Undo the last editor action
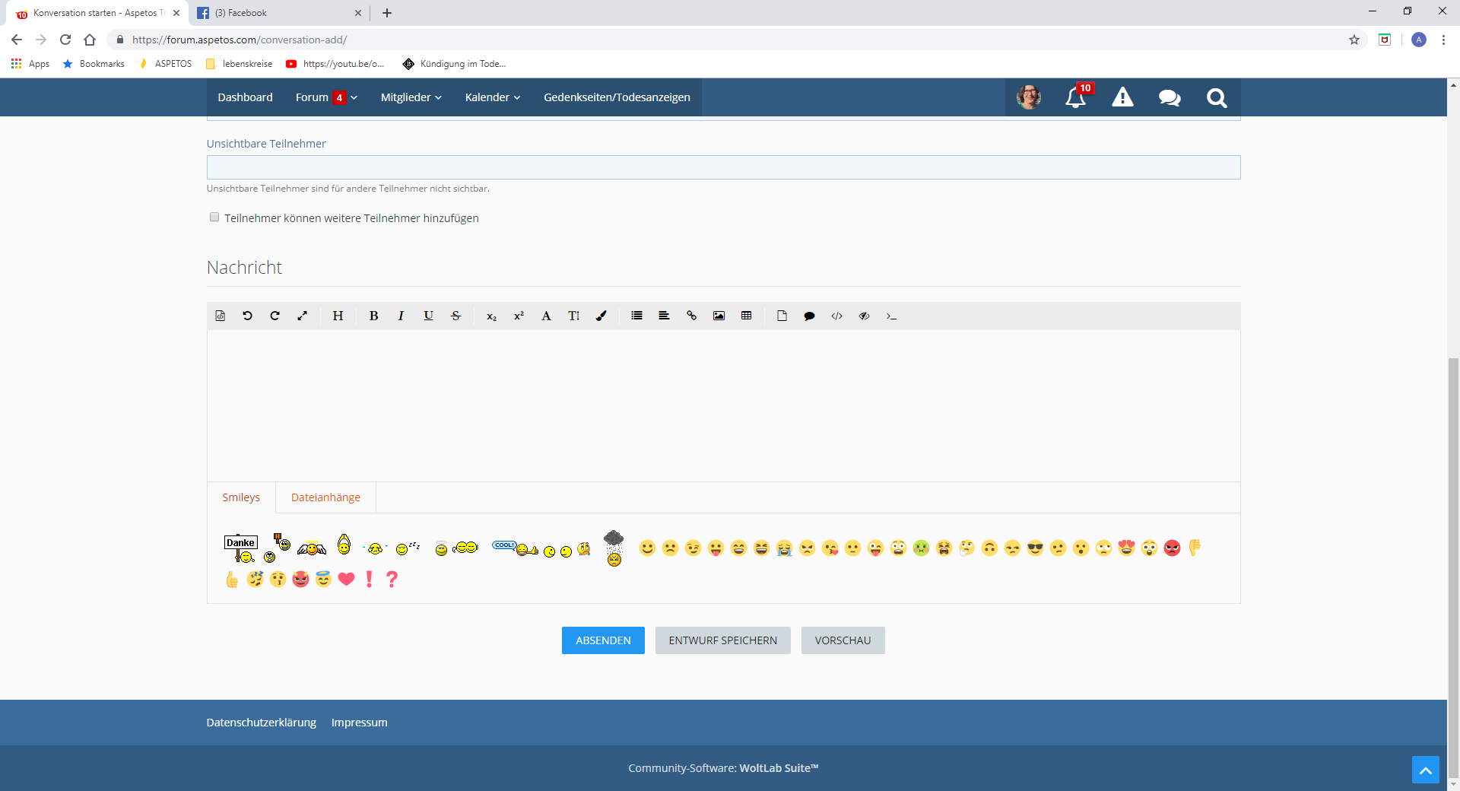 tap(247, 316)
